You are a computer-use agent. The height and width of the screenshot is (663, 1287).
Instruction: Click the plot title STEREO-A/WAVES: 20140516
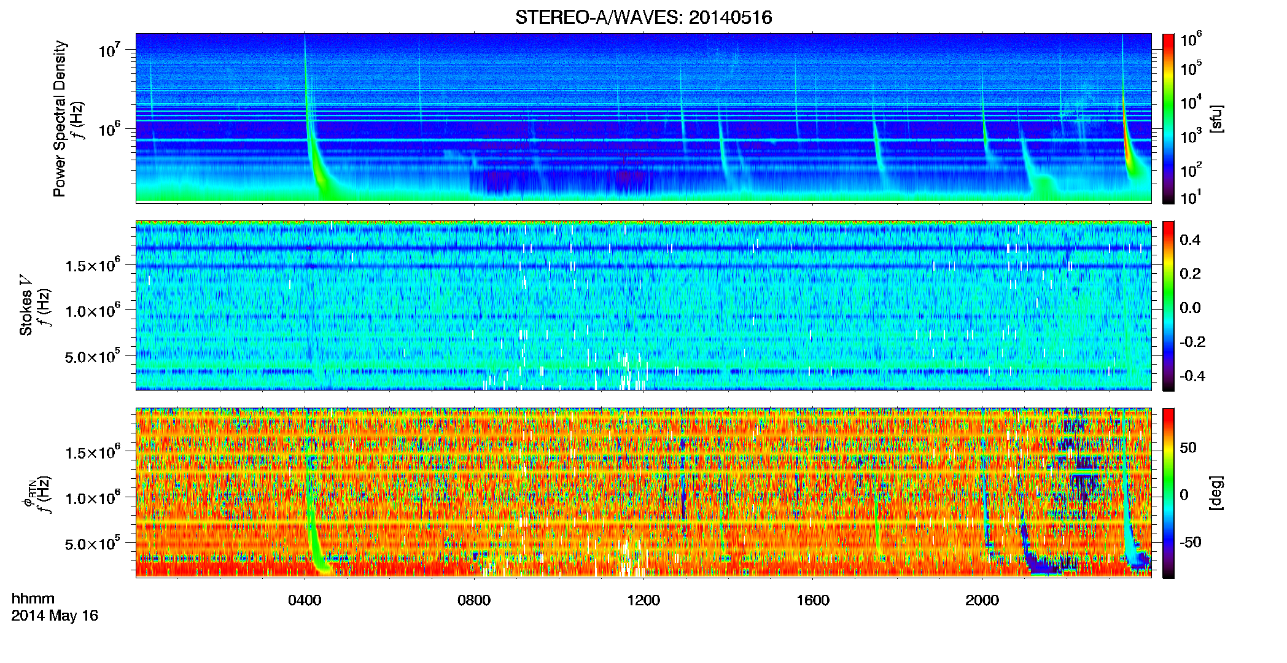(x=643, y=17)
